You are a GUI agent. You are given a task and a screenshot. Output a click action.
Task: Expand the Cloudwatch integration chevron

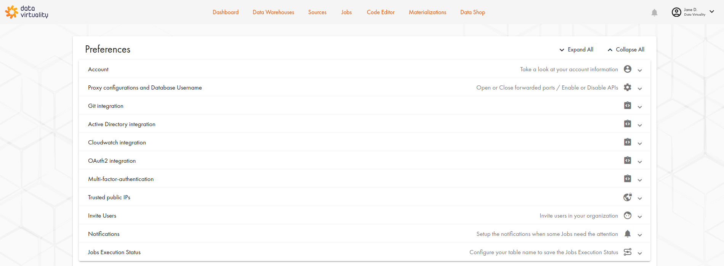pos(640,144)
